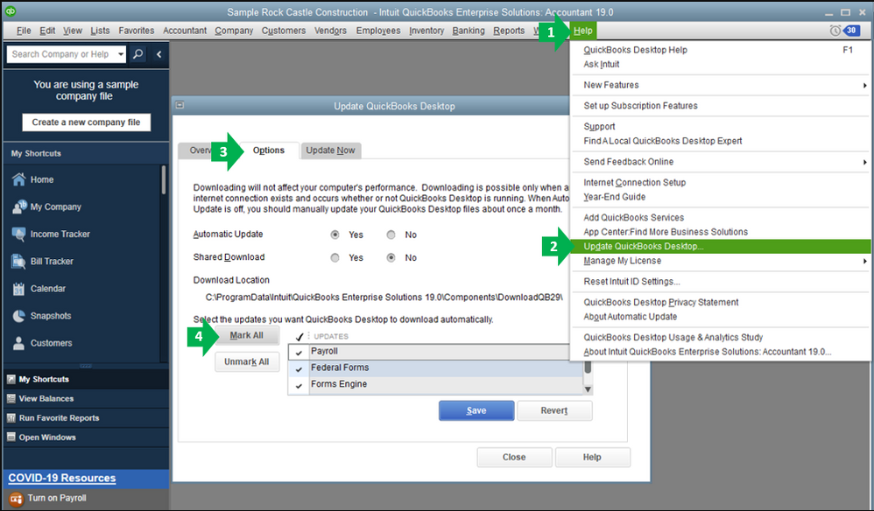
Task: Click the Close button in update dialog
Action: 514,457
